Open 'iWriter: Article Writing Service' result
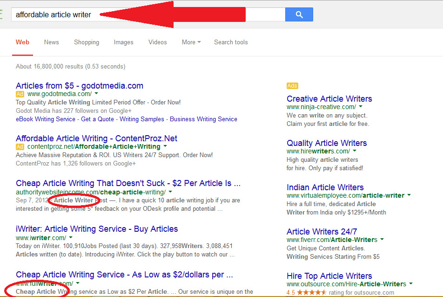443x297 pixels. click(97, 229)
